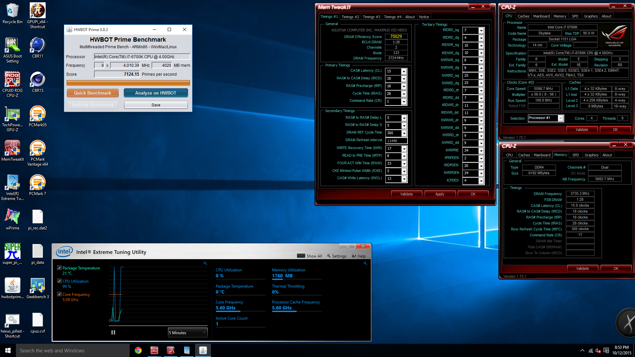Open the Action Center notification icon

pyautogui.click(x=606, y=351)
